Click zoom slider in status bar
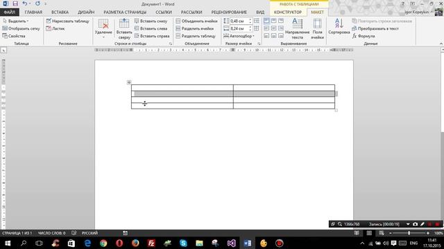Viewport: 444px width, 249px height. (409, 233)
